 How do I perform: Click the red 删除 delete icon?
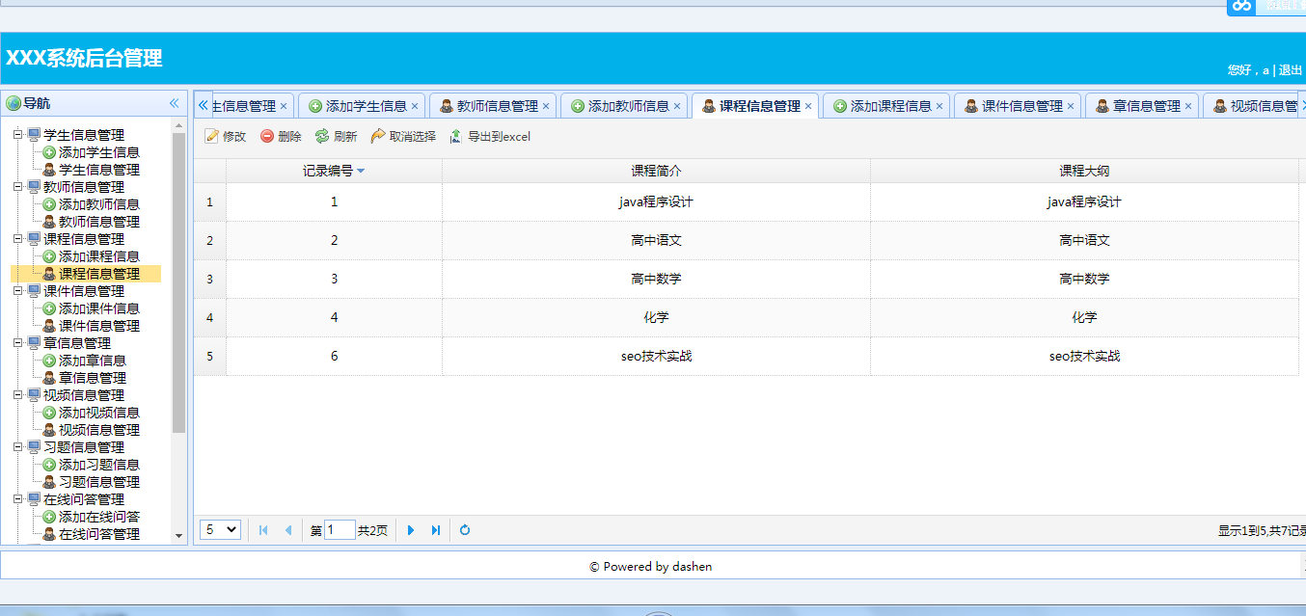[x=267, y=137]
